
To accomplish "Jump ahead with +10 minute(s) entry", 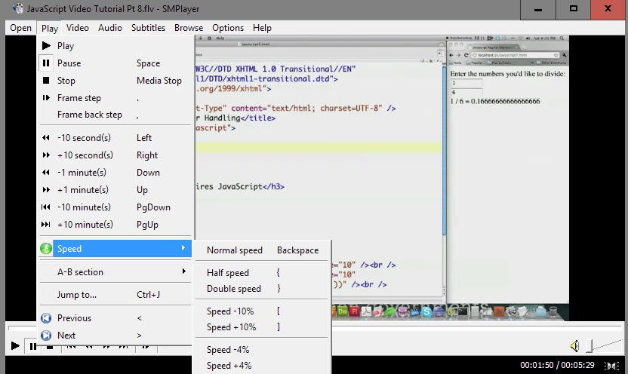I will pos(115,225).
